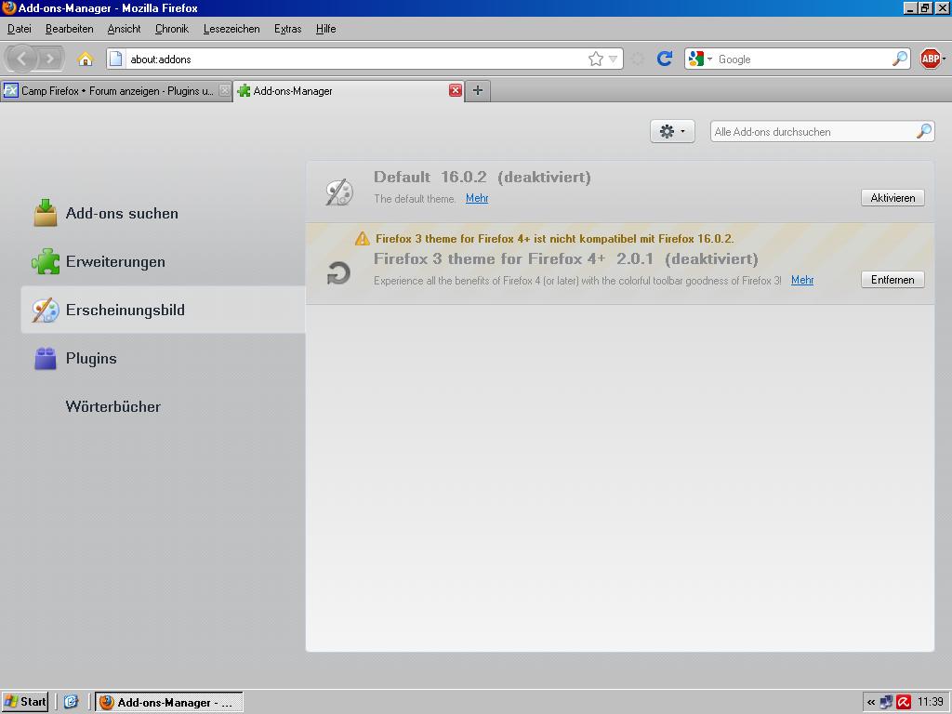The width and height of the screenshot is (952, 714).
Task: Open the Adblock Plus ABP icon
Action: (930, 59)
